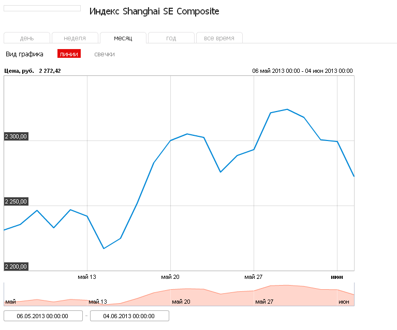Click the 'Цена, руб.' label
The image size is (397, 330).
(x=19, y=71)
